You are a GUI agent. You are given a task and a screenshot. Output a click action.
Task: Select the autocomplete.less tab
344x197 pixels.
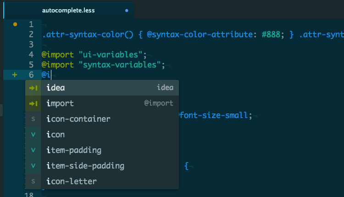[x=68, y=10]
